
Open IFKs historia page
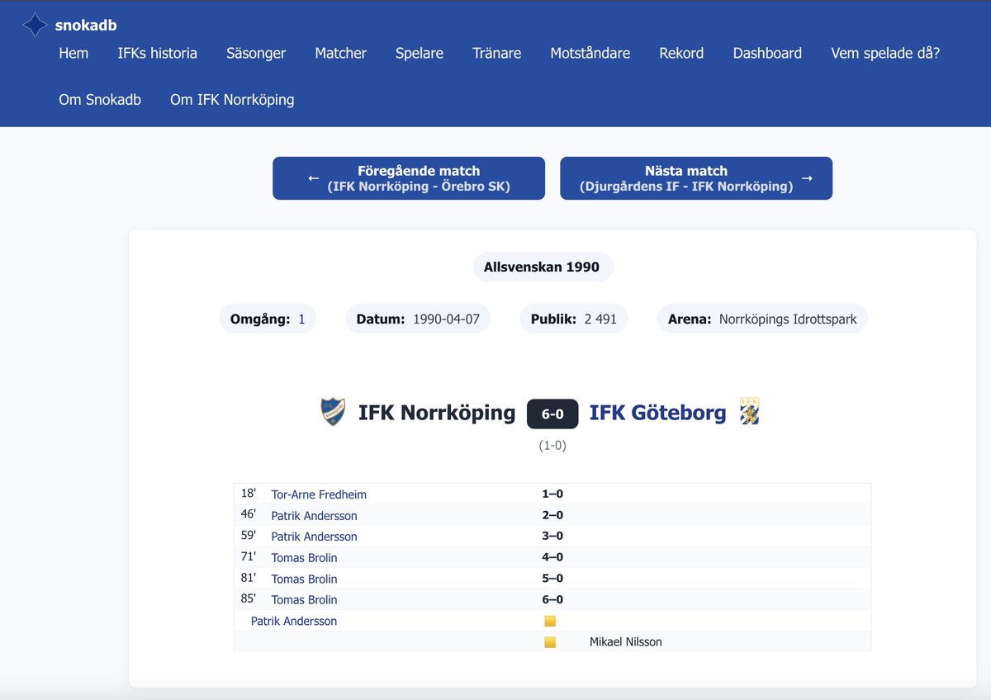[157, 53]
